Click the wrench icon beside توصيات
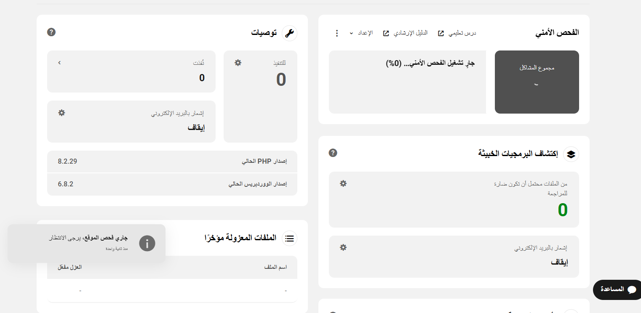 point(289,33)
